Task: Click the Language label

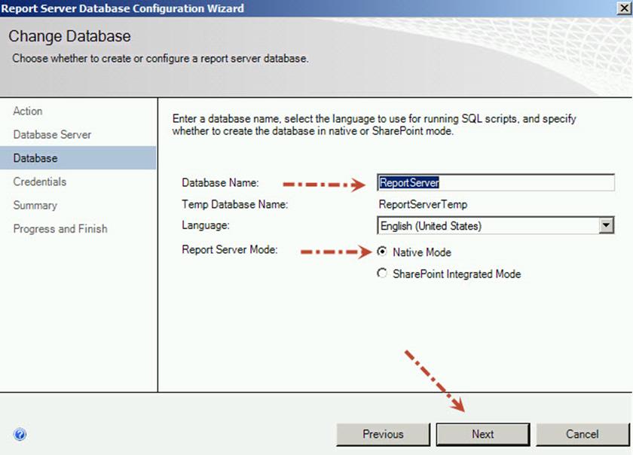Action: [x=206, y=225]
